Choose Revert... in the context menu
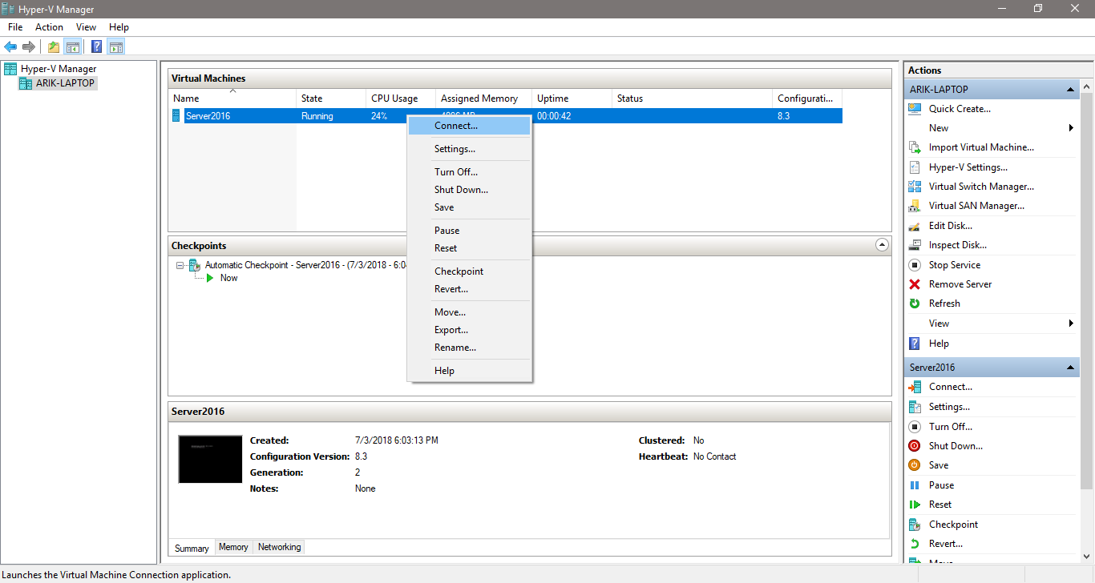This screenshot has height=583, width=1095. 469,289
